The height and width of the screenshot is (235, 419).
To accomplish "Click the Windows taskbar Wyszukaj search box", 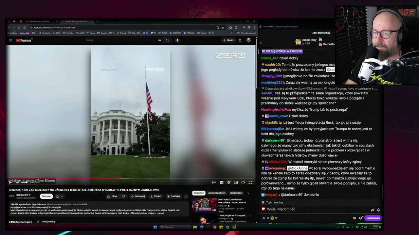I will (x=175, y=227).
